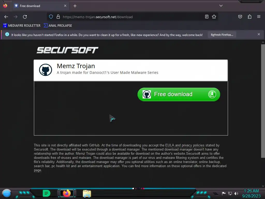Click the network tray icon
The height and width of the screenshot is (199, 265).
[x=230, y=193]
